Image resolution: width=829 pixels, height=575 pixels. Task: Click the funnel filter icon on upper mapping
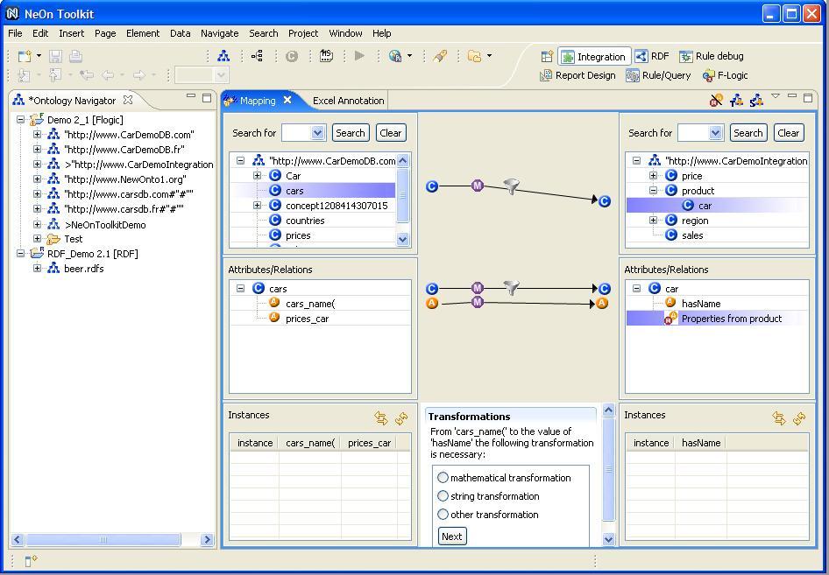511,186
